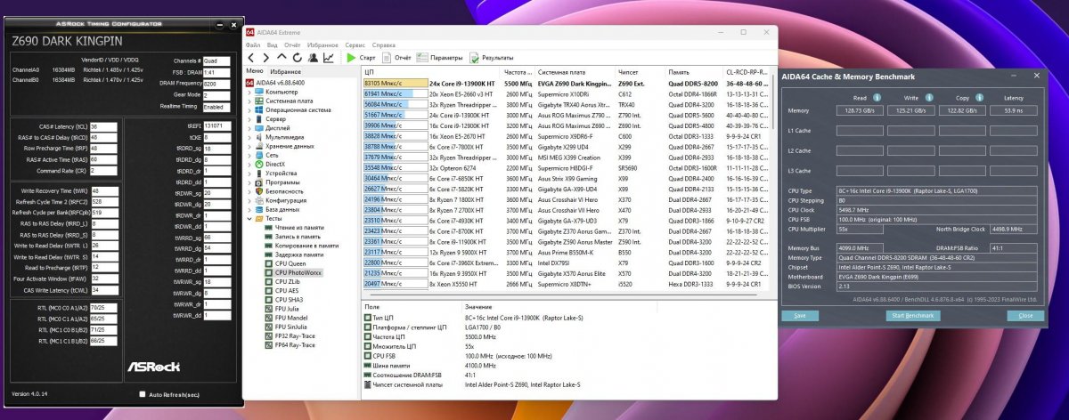The height and width of the screenshot is (420, 1069).
Task: Open the Файл menu
Action: click(253, 44)
